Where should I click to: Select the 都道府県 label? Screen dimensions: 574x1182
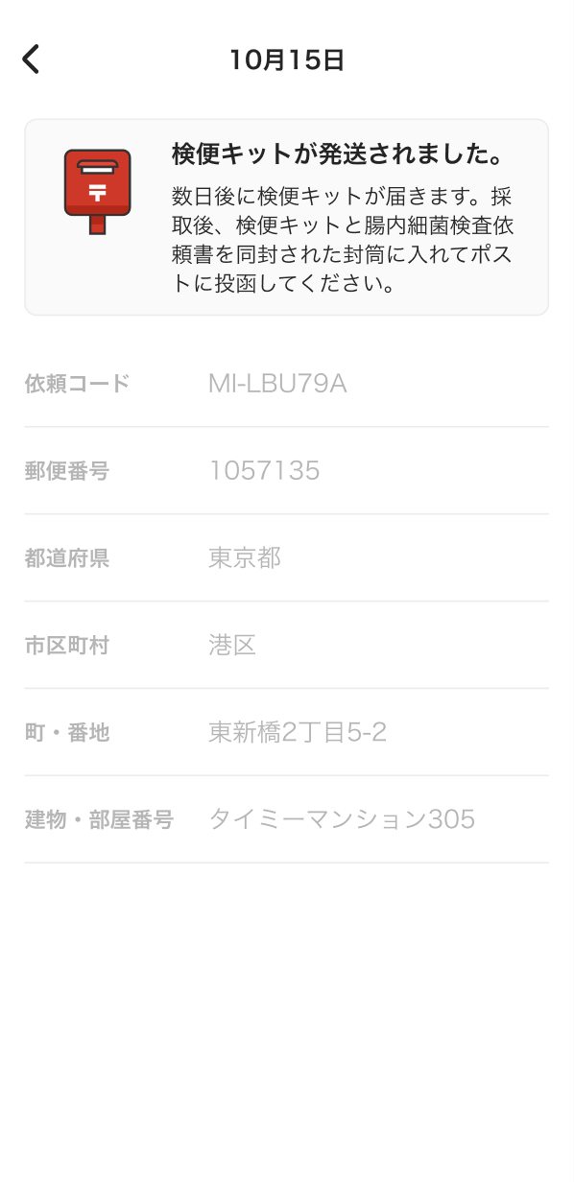point(67,558)
